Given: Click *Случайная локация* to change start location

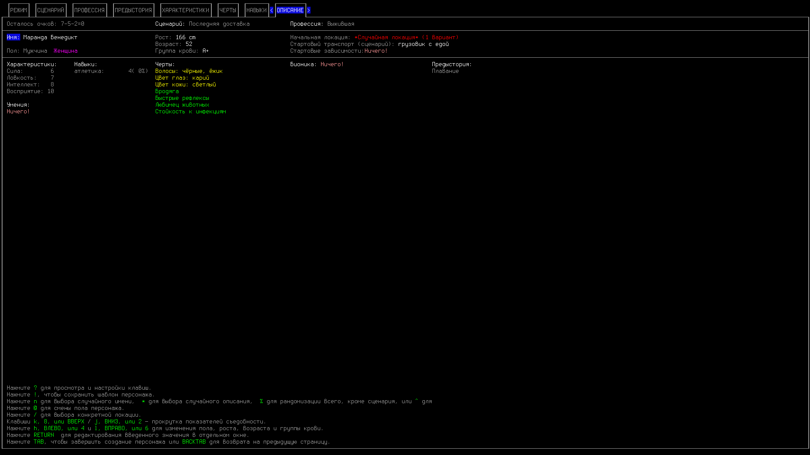Looking at the screenshot, I should point(387,37).
